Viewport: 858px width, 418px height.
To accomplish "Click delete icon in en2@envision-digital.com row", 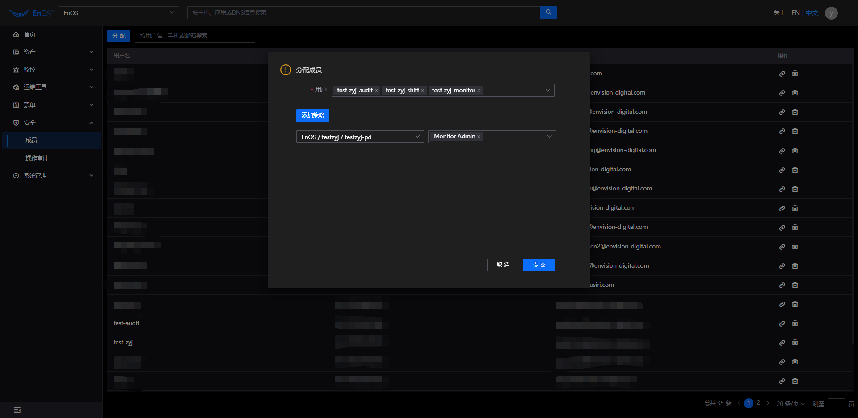I will [x=795, y=247].
